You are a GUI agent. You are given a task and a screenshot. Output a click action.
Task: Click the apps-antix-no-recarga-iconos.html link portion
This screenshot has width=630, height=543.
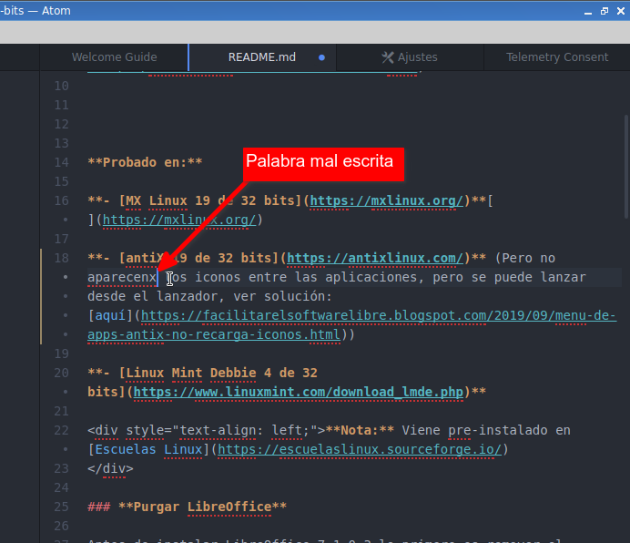214,334
